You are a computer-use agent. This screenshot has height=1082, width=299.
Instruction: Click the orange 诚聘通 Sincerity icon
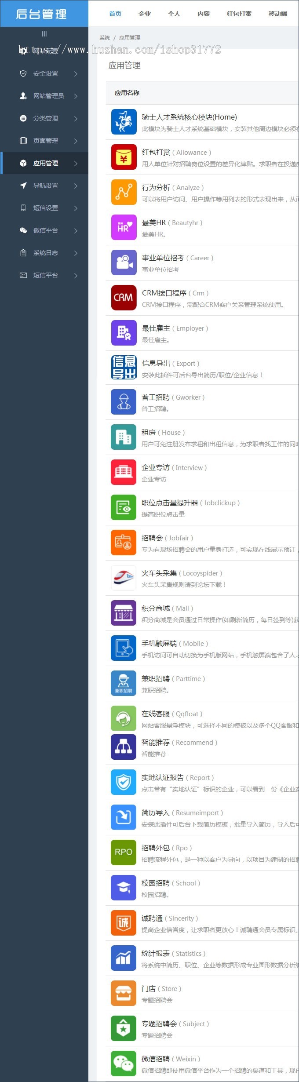coord(124,923)
